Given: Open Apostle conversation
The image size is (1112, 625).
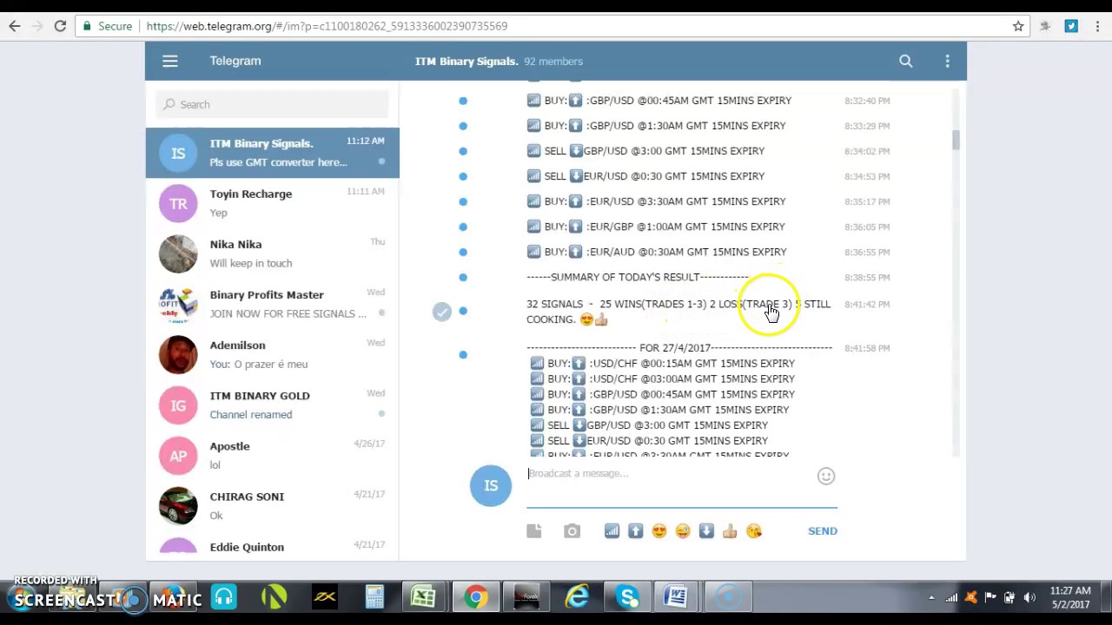Looking at the screenshot, I should (x=272, y=455).
